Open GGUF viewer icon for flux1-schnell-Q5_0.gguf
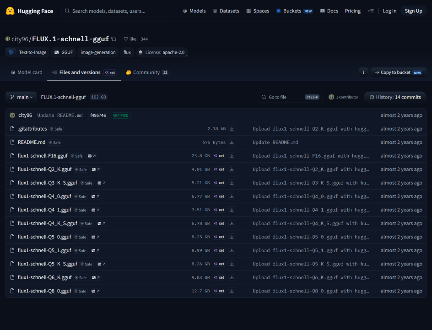Viewport: 432px width, 330px height. (x=96, y=237)
